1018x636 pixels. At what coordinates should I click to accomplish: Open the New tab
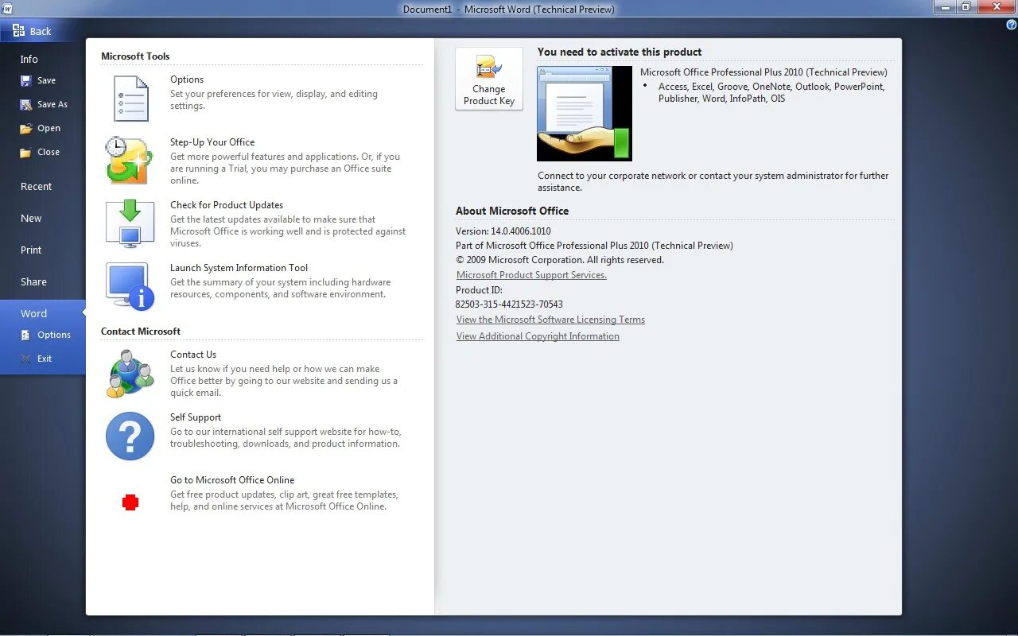click(31, 218)
